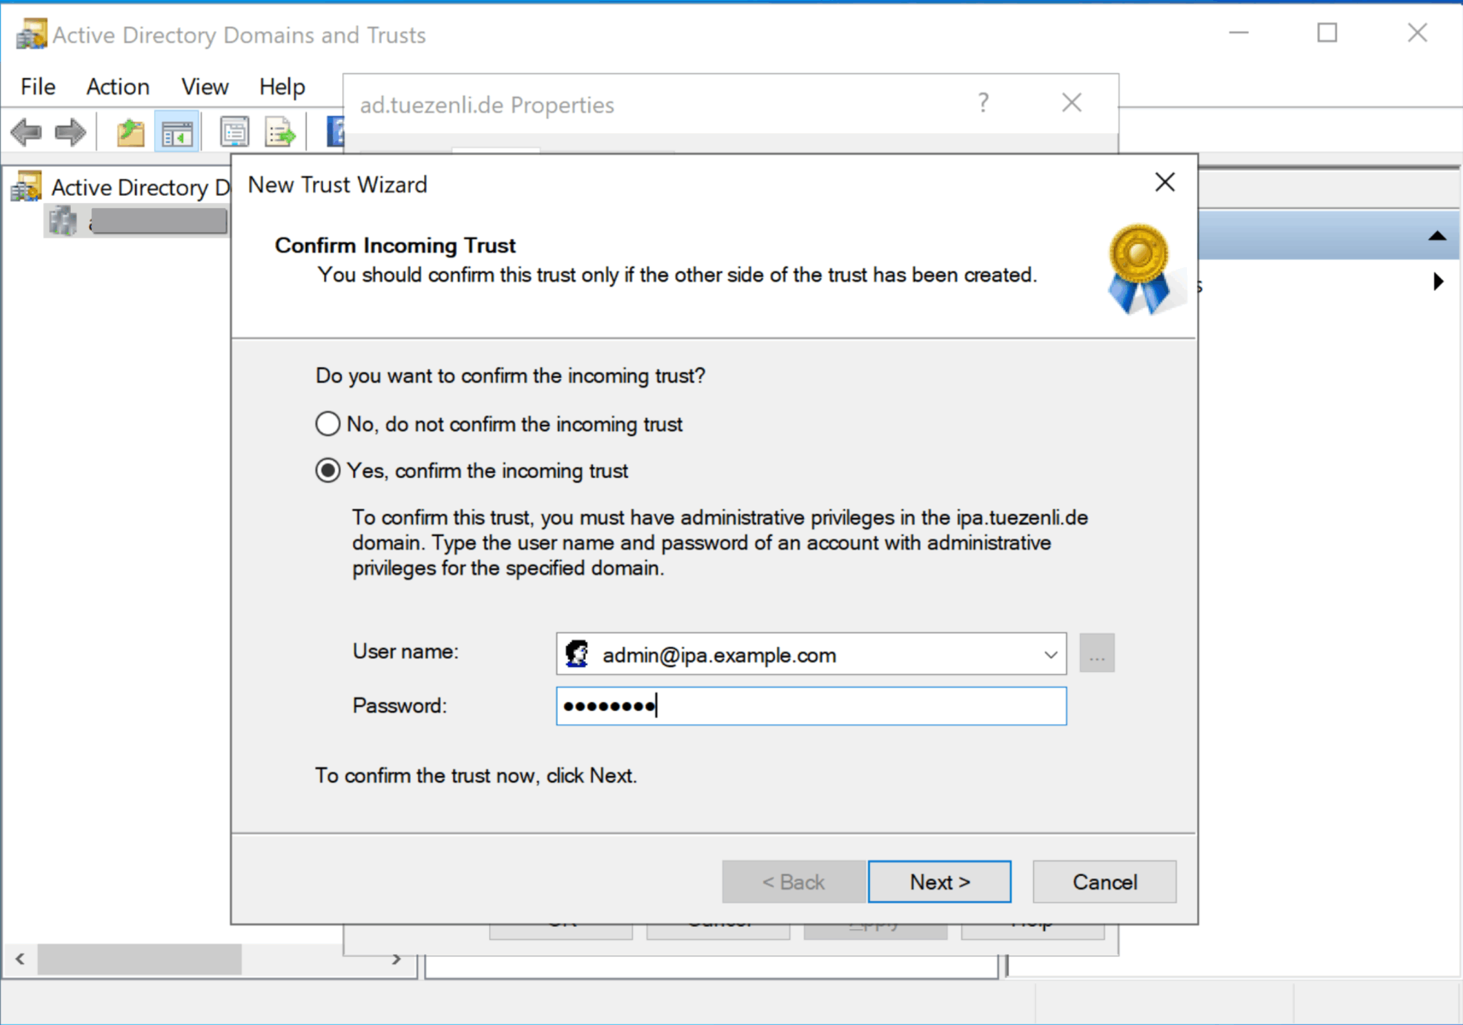Click the domain node icon in tree
1463x1025 pixels.
[62, 221]
